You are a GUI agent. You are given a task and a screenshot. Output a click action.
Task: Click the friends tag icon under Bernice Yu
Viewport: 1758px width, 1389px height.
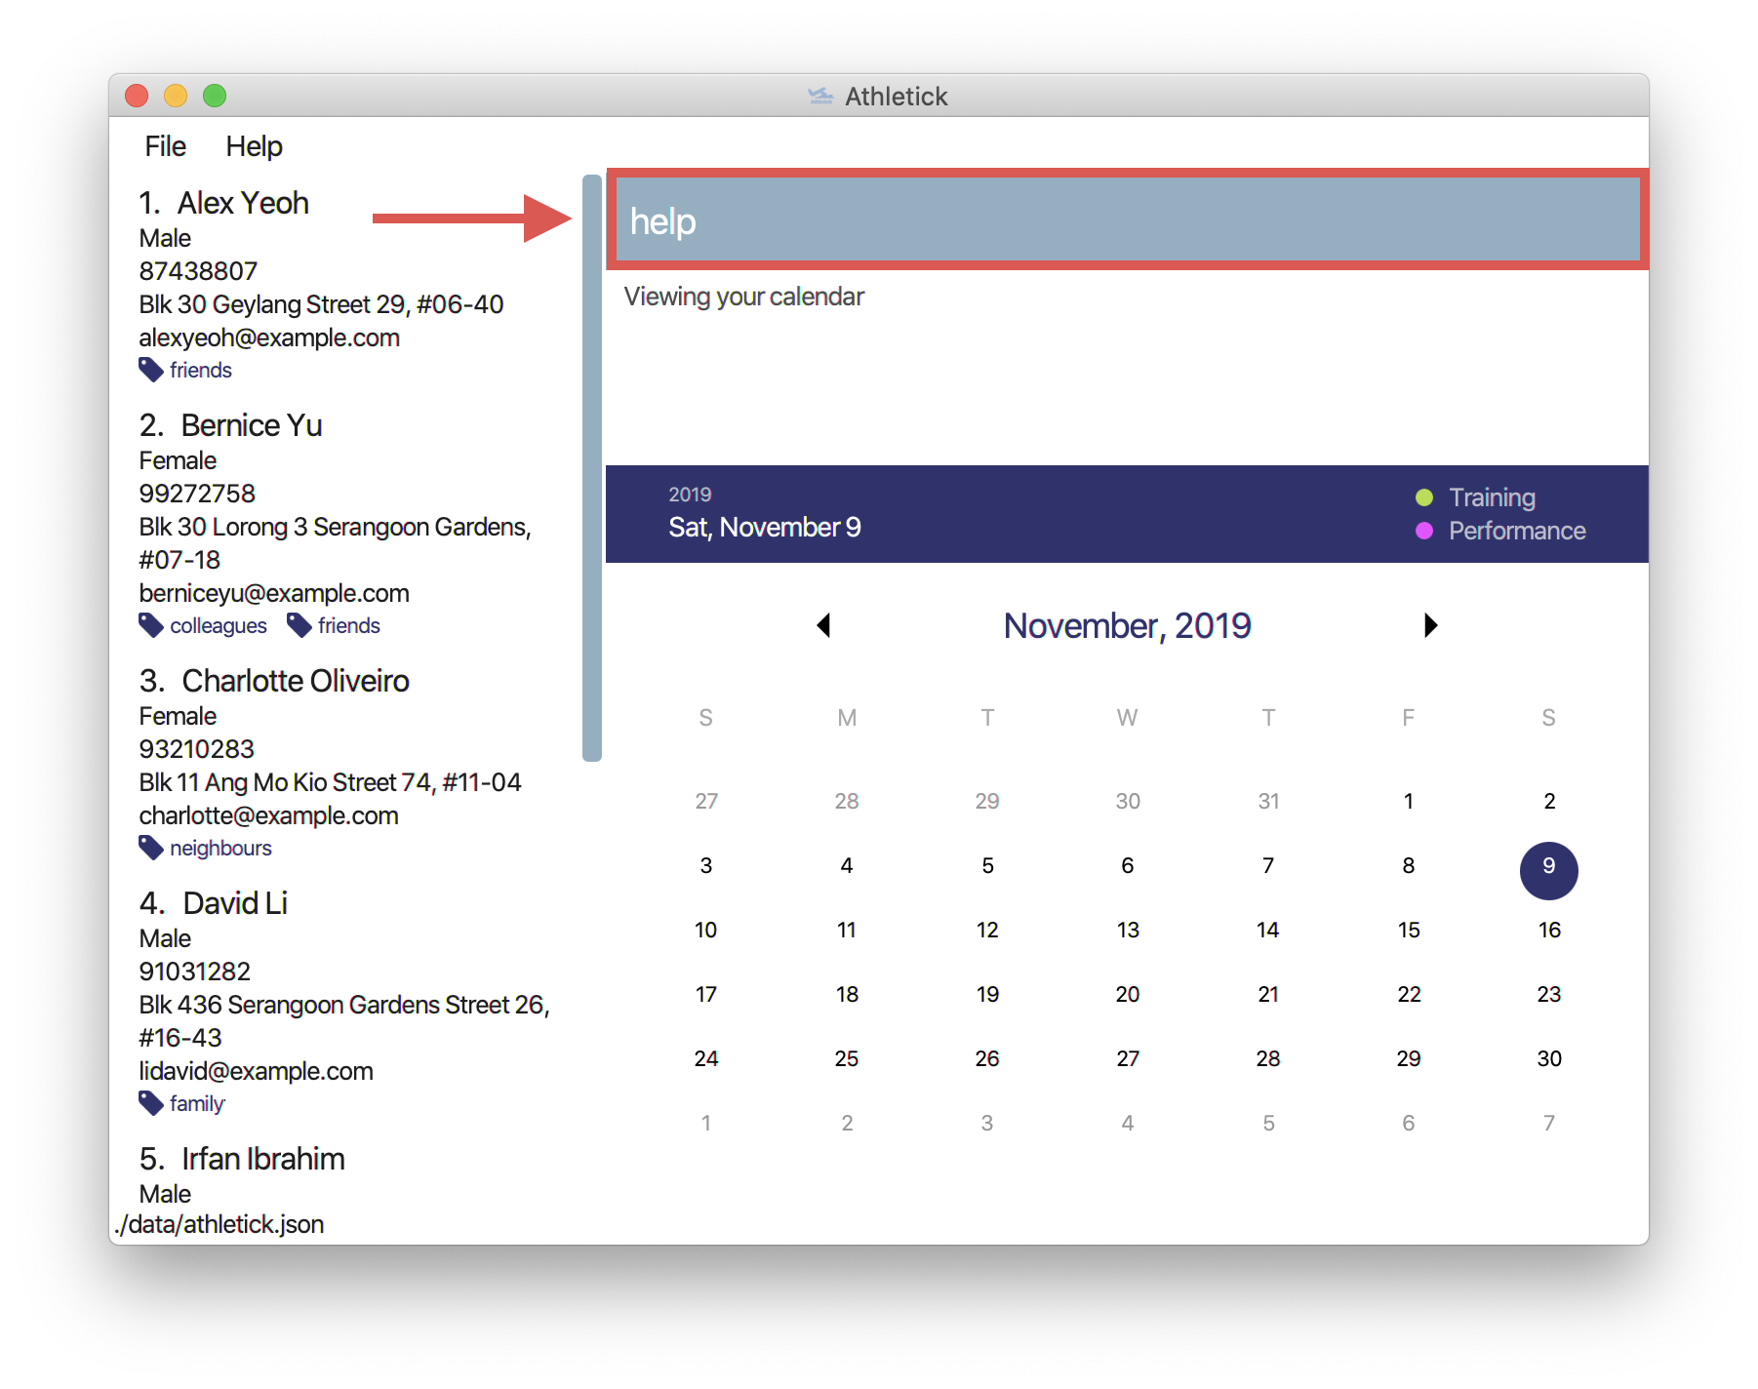(x=299, y=625)
